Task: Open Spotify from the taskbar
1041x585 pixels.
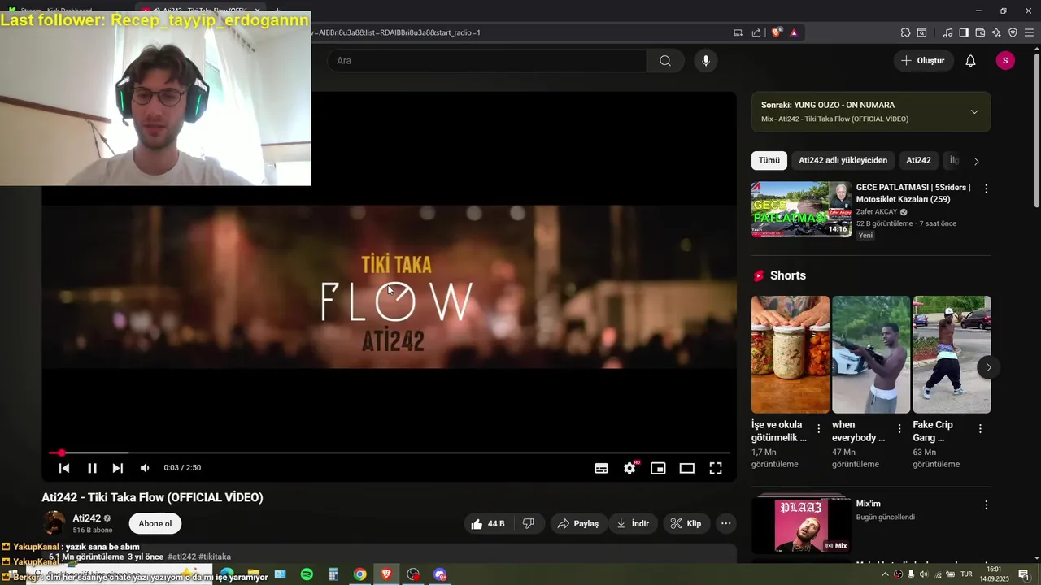Action: [x=307, y=574]
